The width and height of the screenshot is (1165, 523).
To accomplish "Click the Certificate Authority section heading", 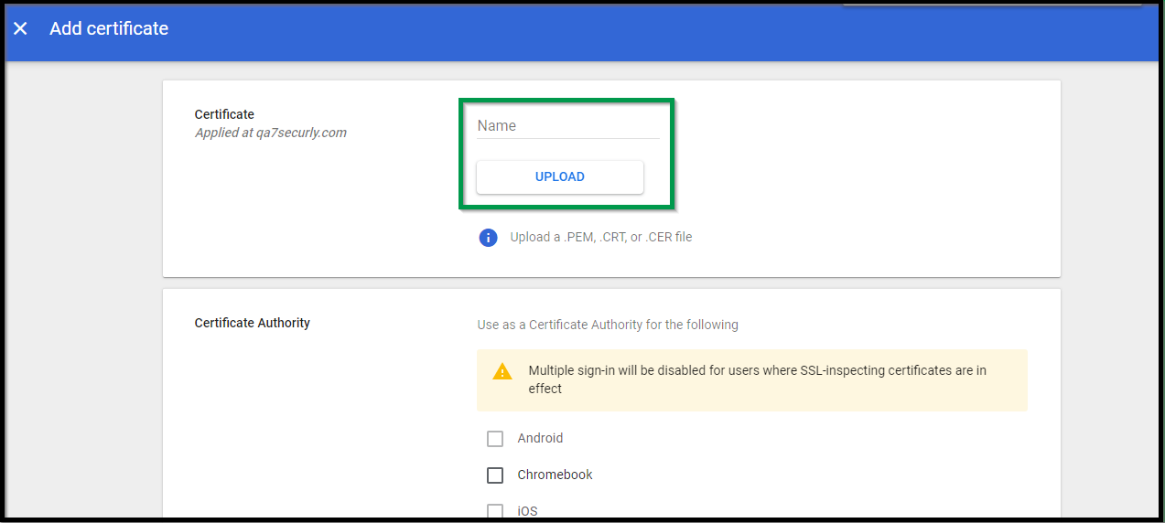I will [253, 323].
